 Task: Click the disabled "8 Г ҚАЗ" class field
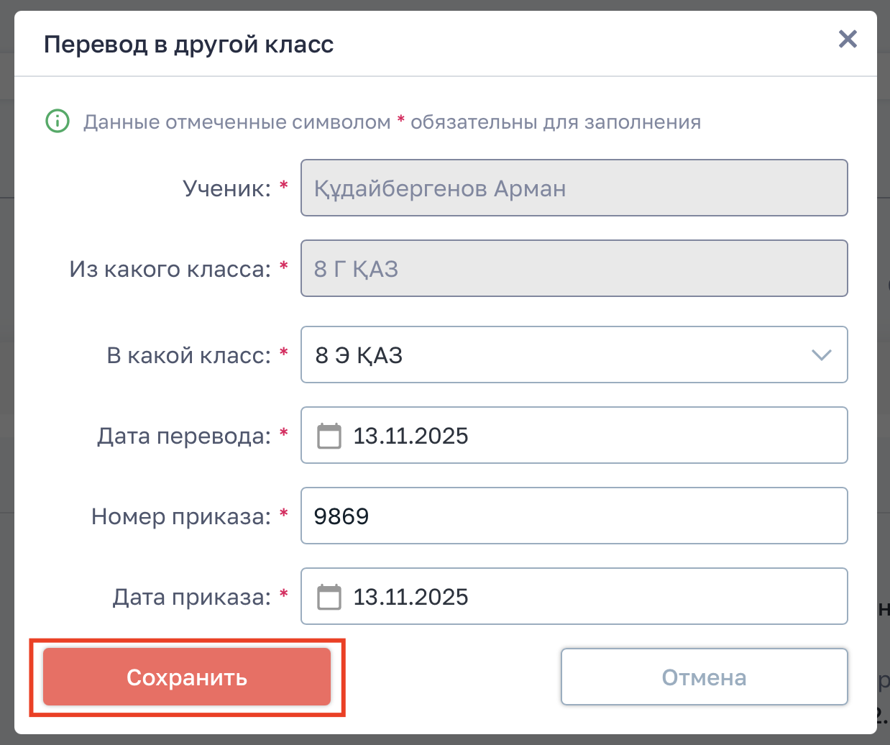tap(574, 269)
